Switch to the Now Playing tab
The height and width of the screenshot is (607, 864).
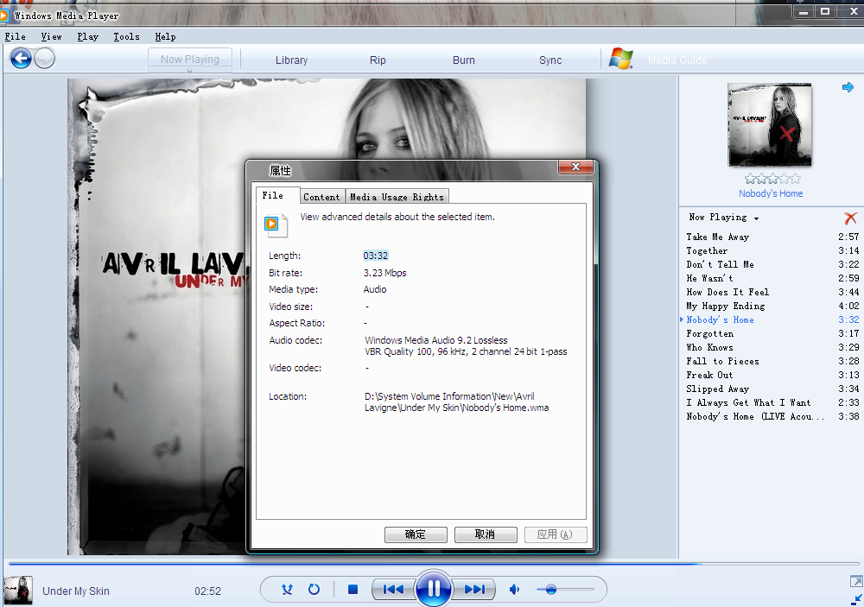click(190, 60)
